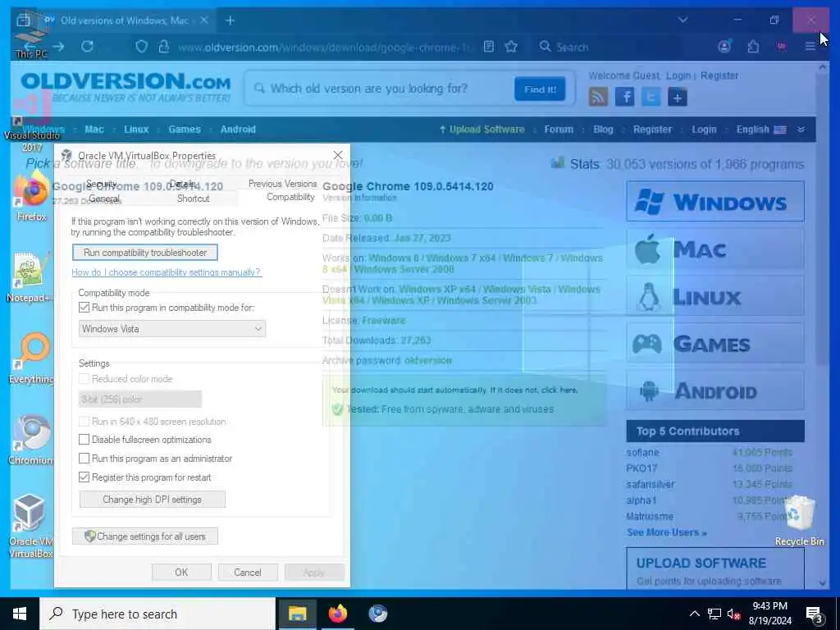840x630 pixels.
Task: Visit the OldVersion Facebook icon
Action: [624, 97]
